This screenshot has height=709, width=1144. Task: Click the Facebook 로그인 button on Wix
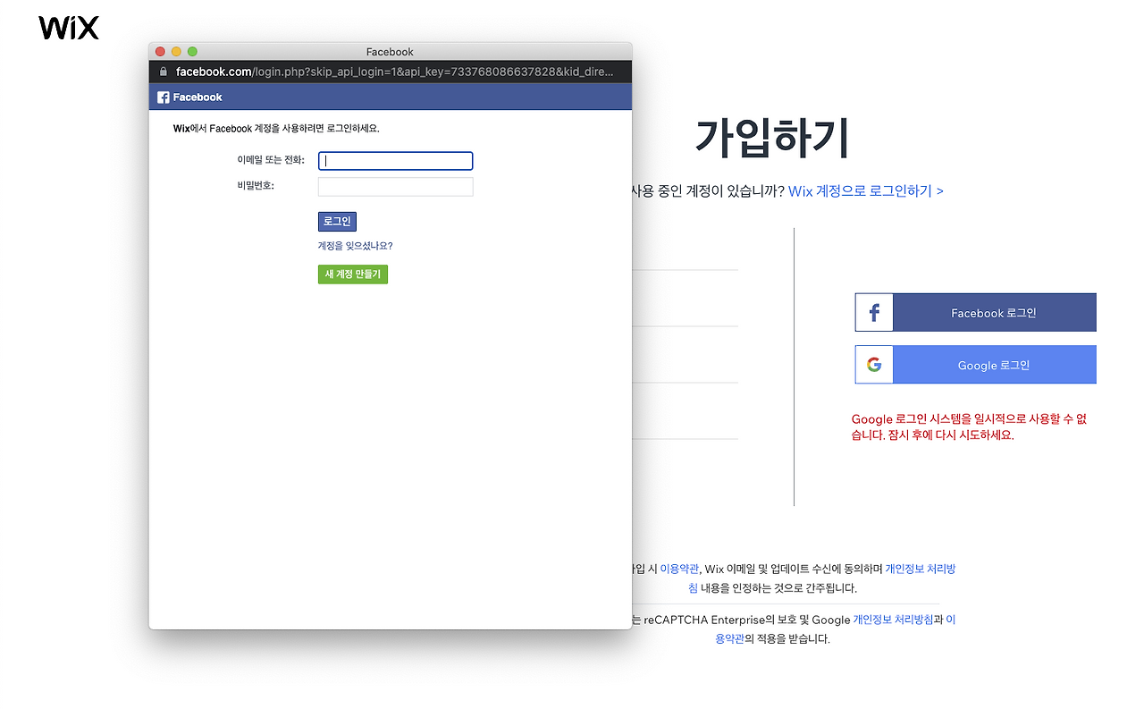(x=975, y=313)
